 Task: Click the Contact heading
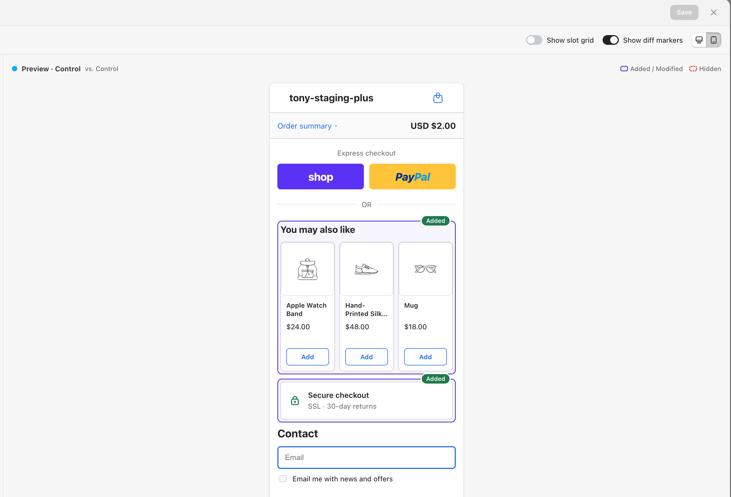298,434
